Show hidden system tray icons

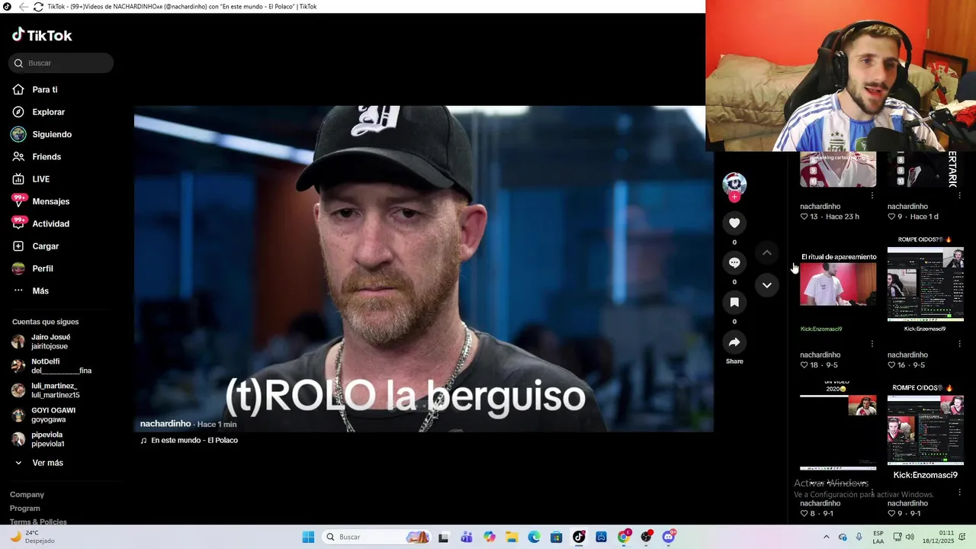827,537
